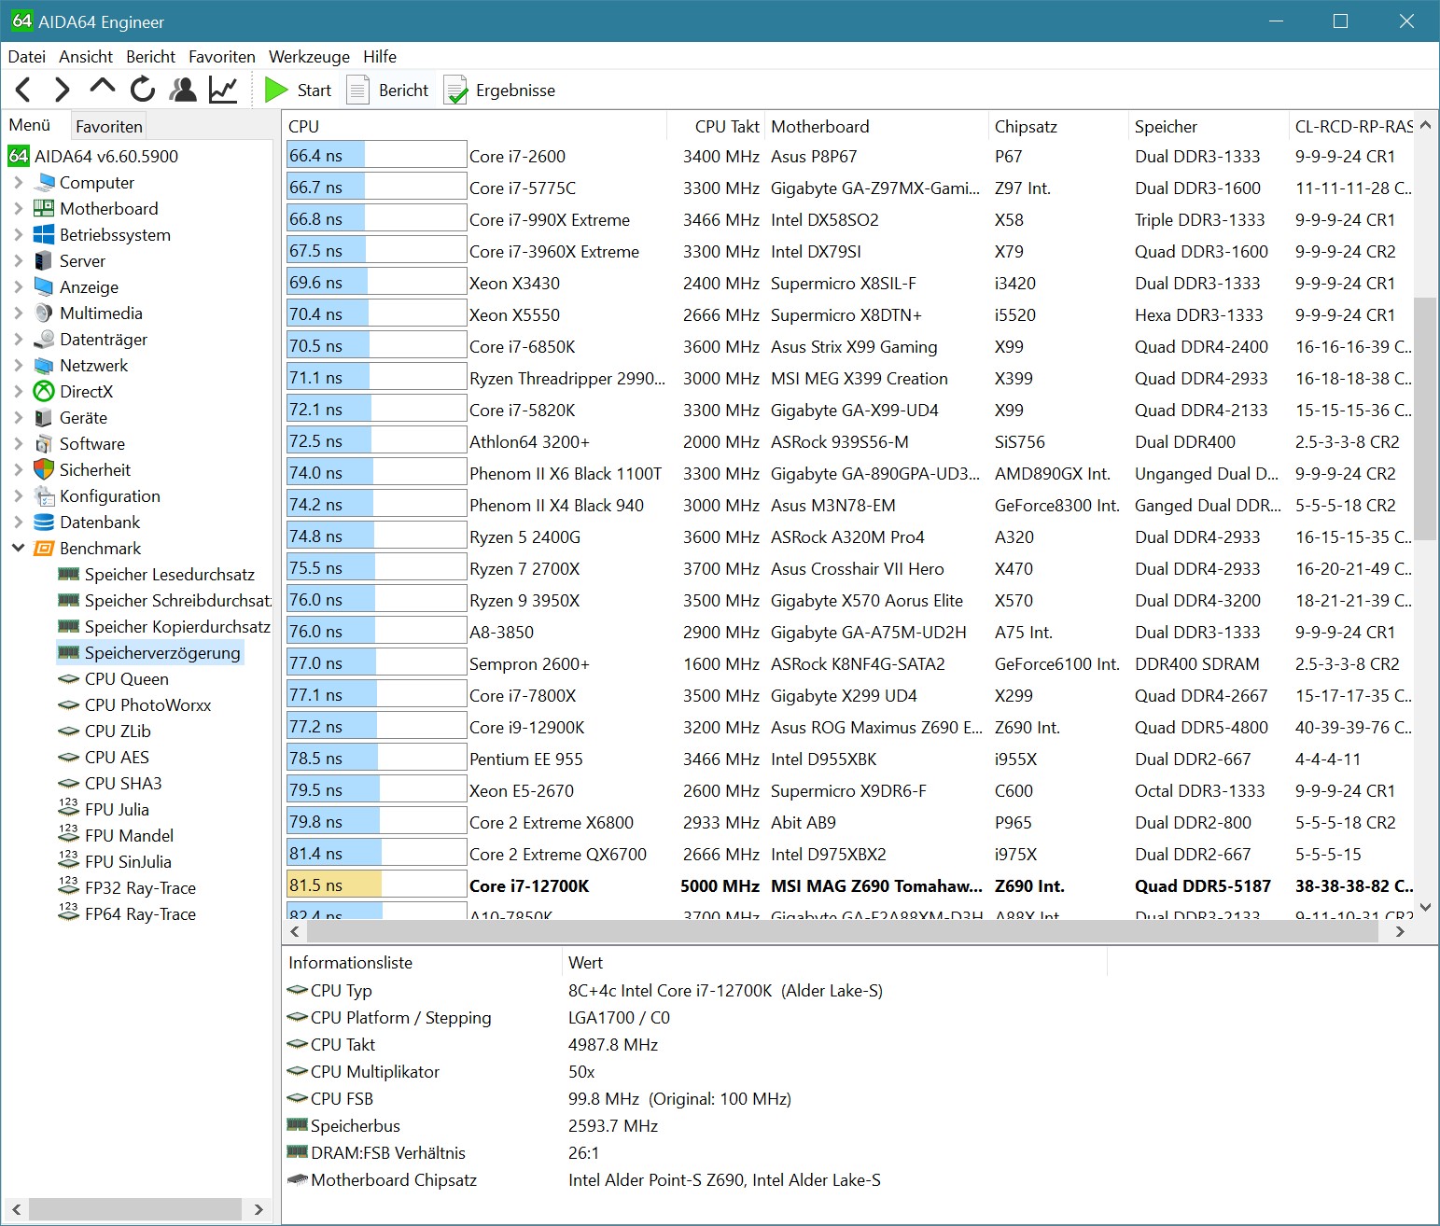Viewport: 1440px width, 1226px height.
Task: Sort by the CPU Takt column header
Action: coord(716,126)
